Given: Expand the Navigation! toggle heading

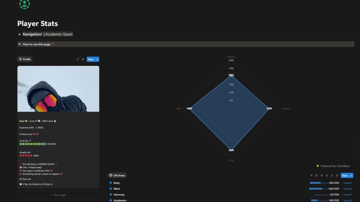Looking at the screenshot, I should [19, 34].
